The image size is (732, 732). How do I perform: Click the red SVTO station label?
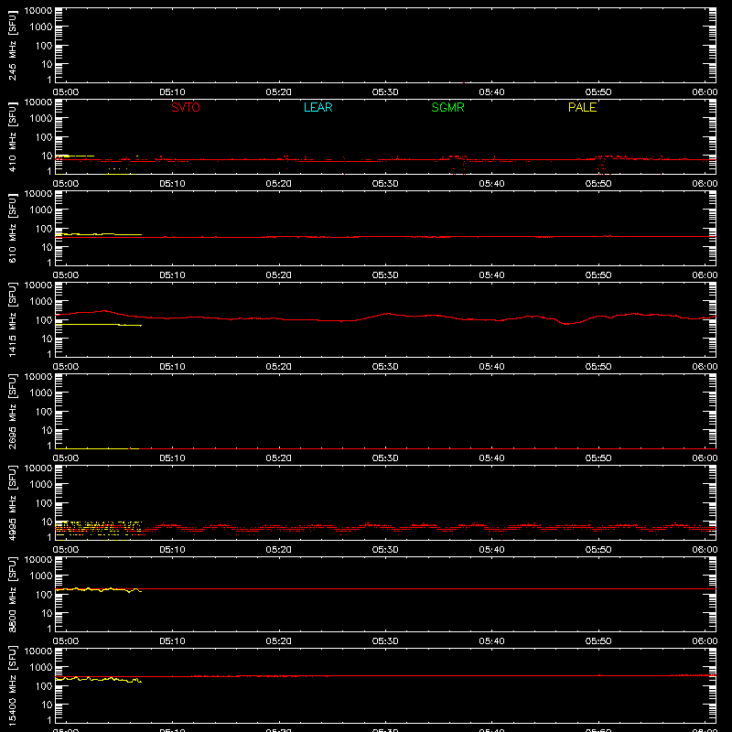[186, 107]
